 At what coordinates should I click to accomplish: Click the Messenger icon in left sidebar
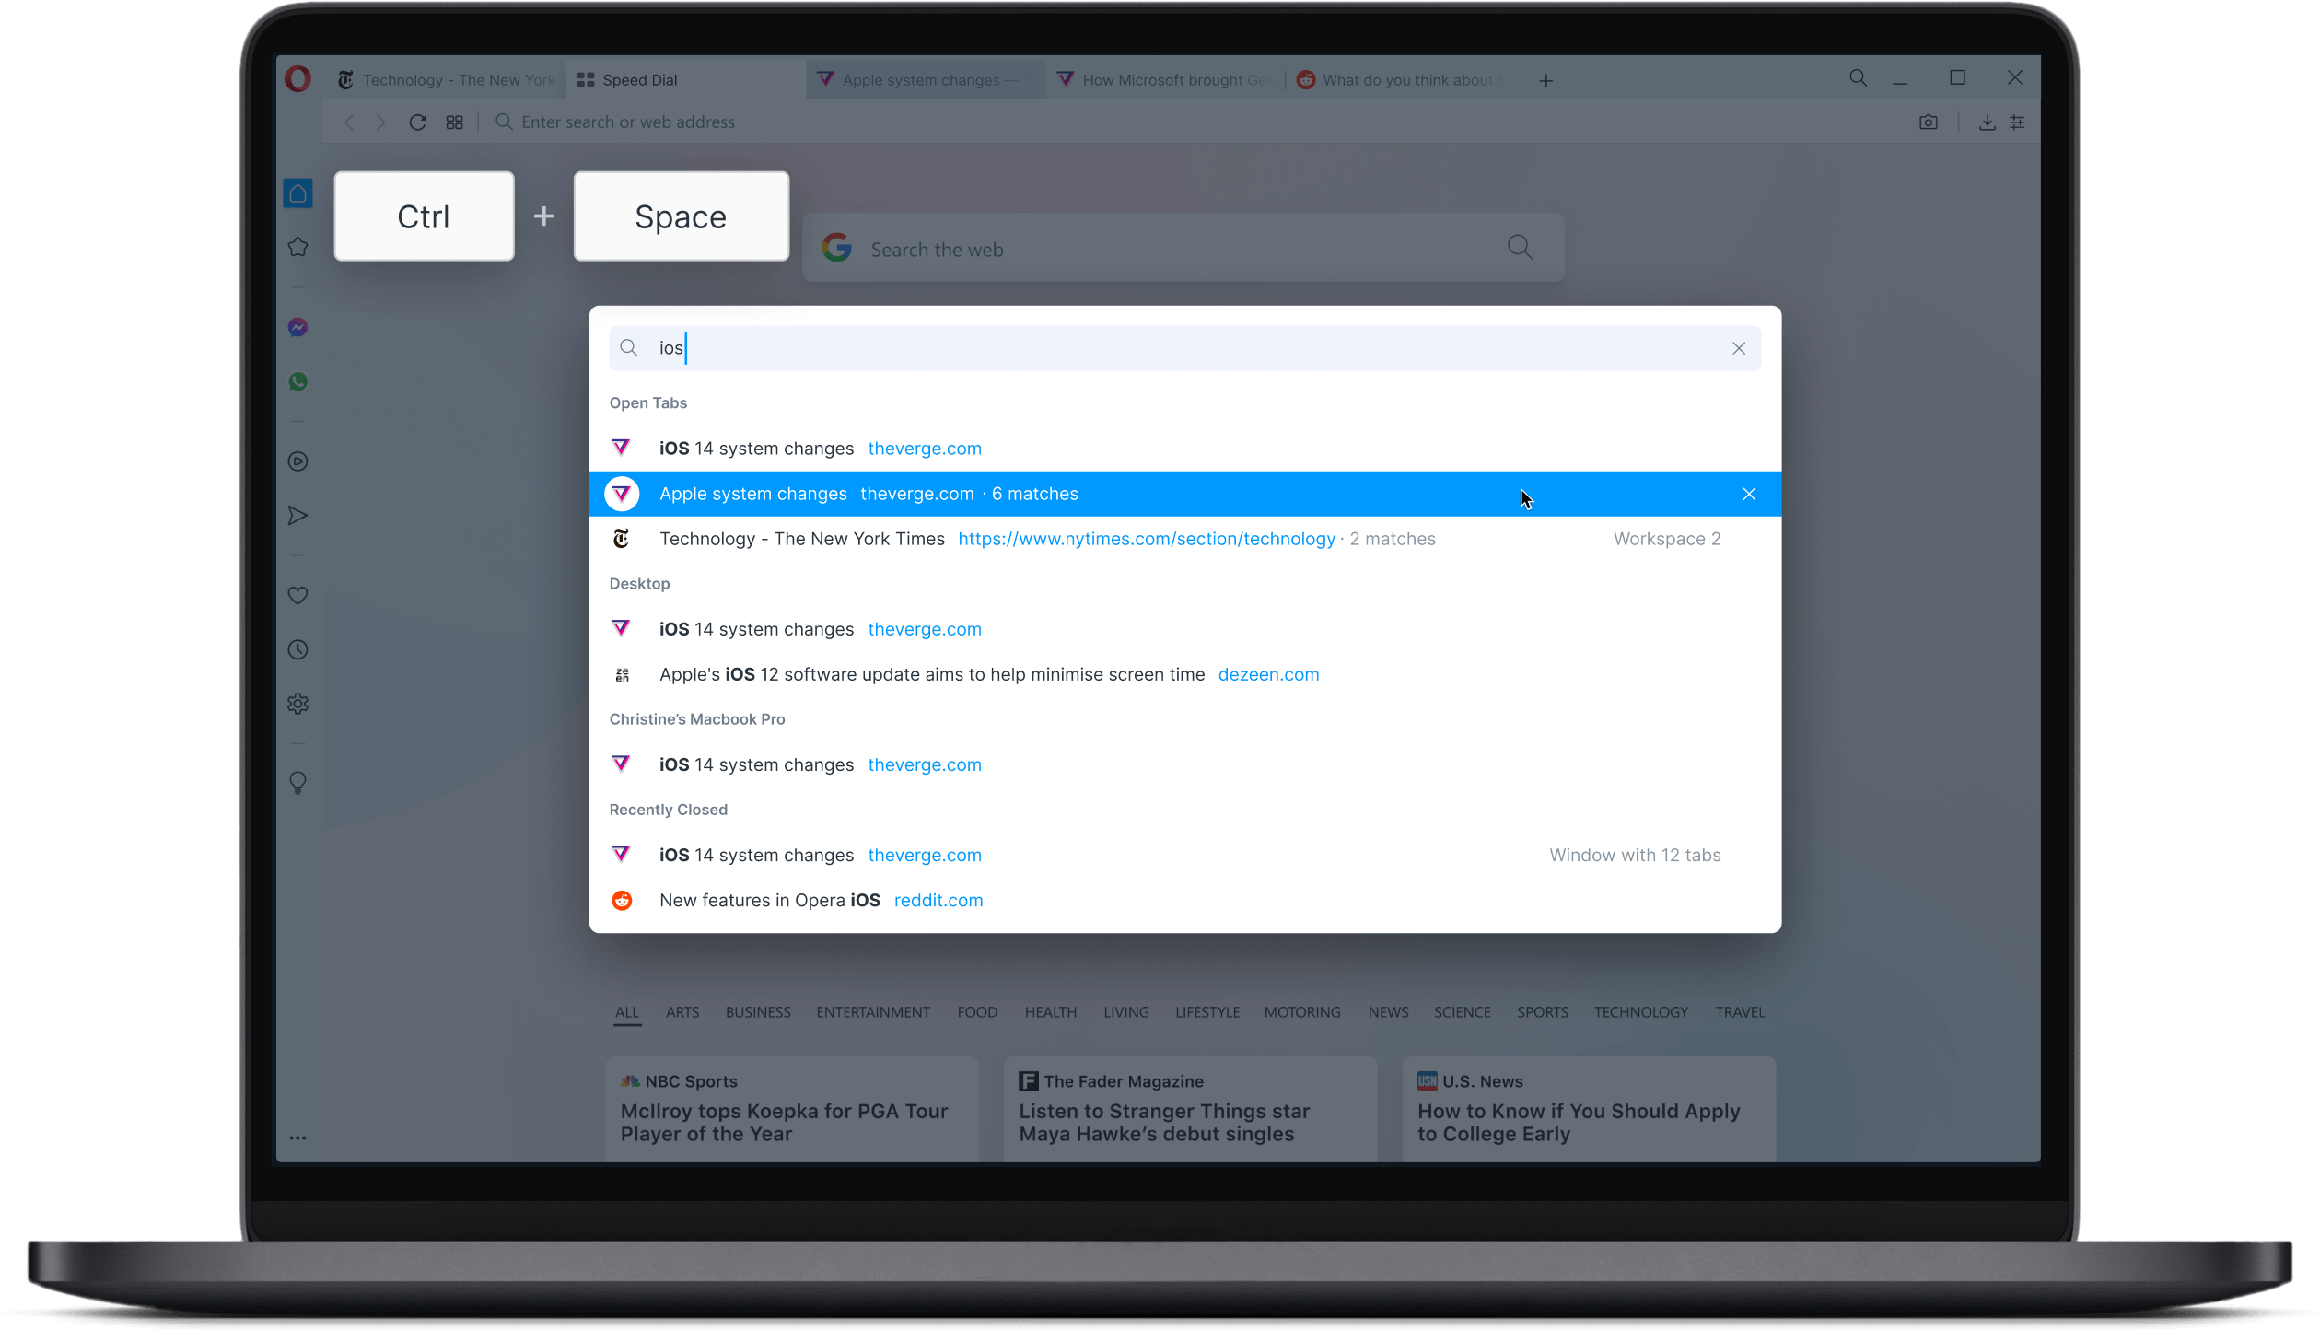[298, 327]
